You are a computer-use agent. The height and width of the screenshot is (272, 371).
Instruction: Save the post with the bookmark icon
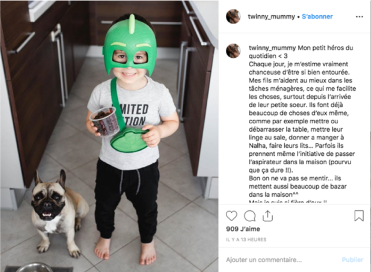[359, 216]
